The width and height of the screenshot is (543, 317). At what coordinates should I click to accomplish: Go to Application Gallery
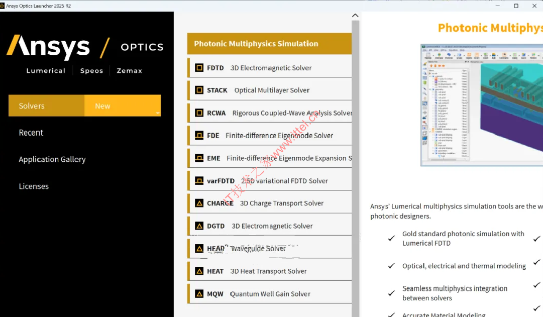(52, 159)
